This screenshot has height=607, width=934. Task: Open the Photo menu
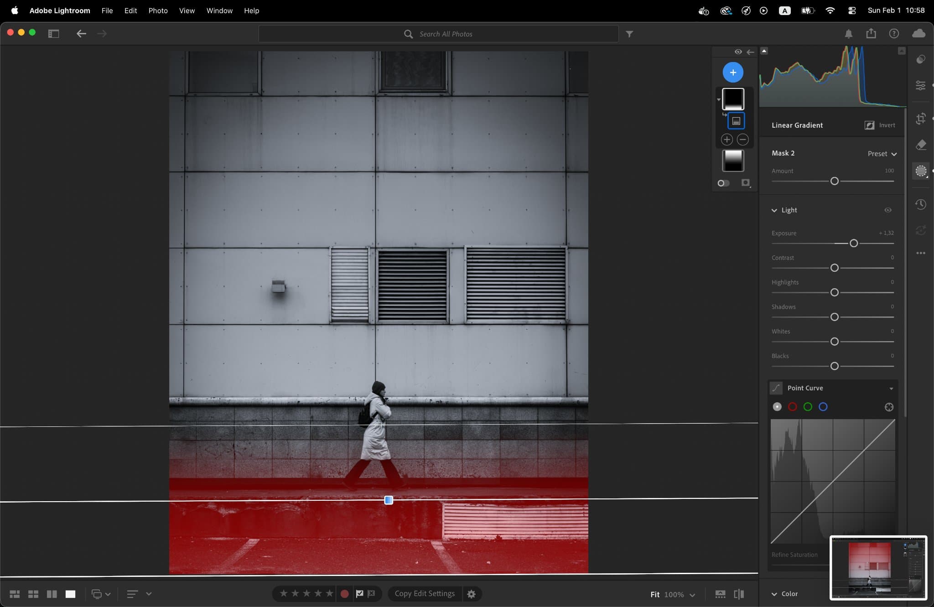[158, 10]
